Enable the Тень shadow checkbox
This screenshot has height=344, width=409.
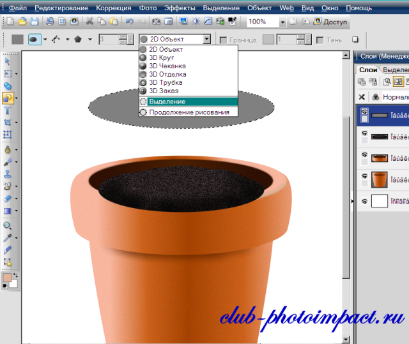coord(320,40)
